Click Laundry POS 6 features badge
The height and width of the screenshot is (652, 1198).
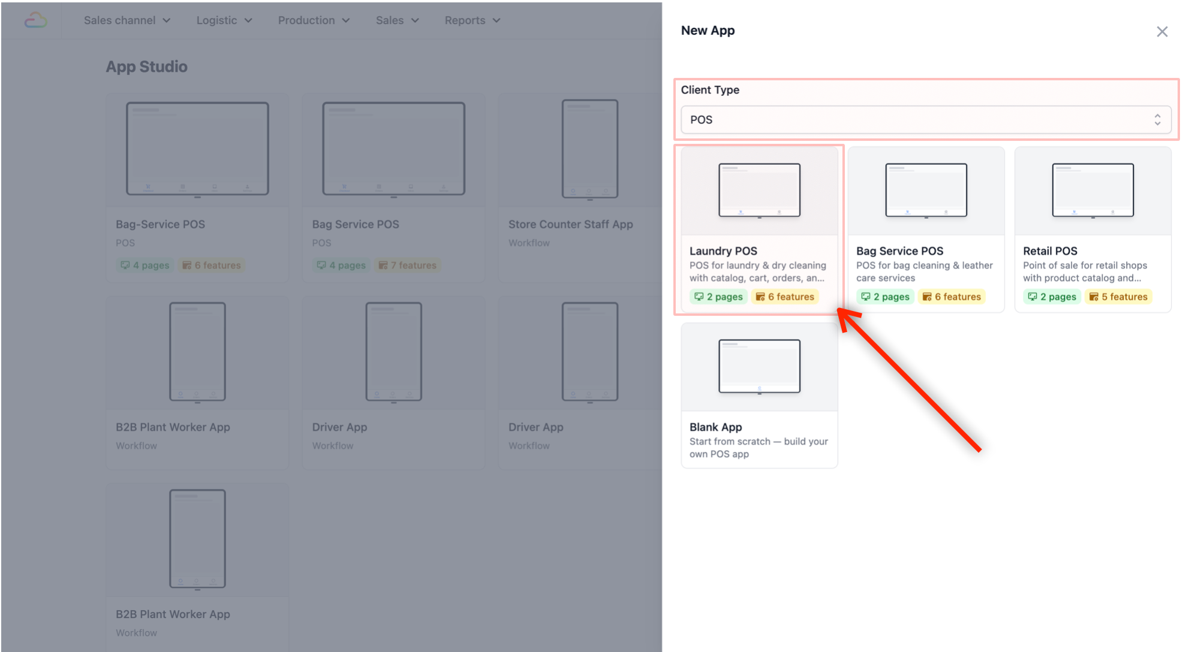(785, 297)
